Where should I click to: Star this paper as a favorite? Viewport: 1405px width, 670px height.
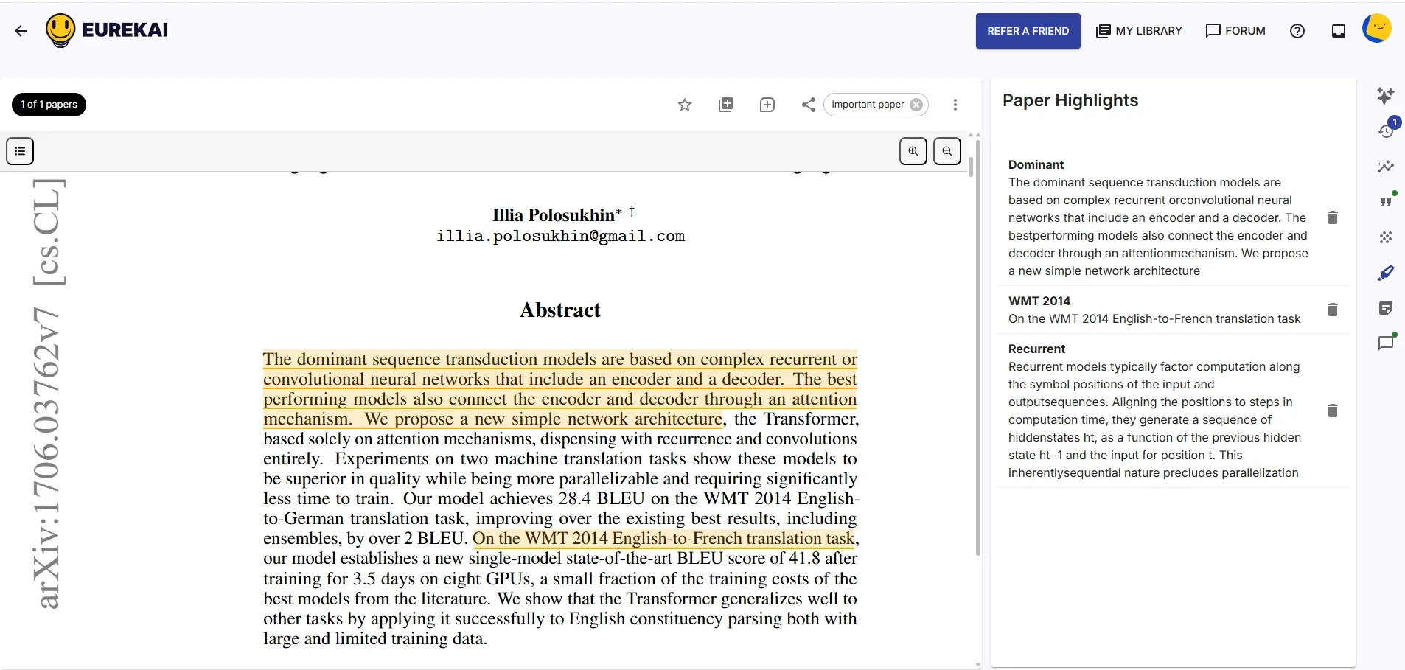[685, 105]
